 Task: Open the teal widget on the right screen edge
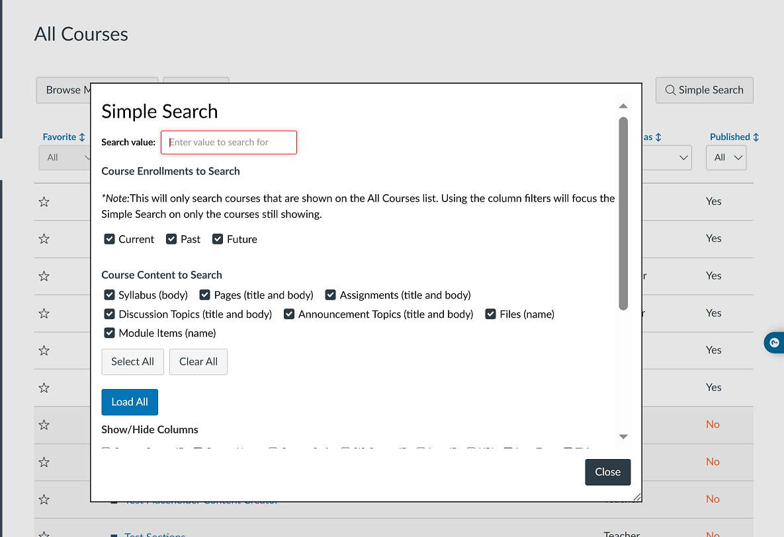(x=774, y=343)
